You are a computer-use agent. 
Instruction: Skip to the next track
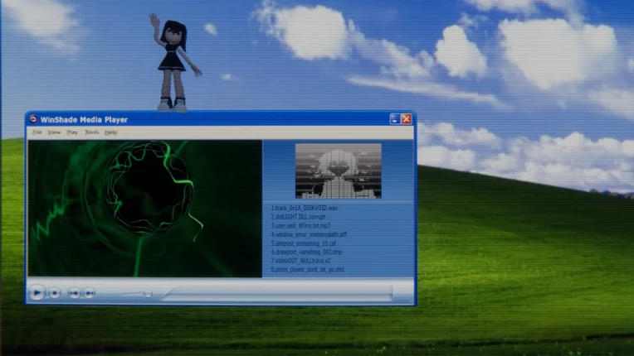90,293
